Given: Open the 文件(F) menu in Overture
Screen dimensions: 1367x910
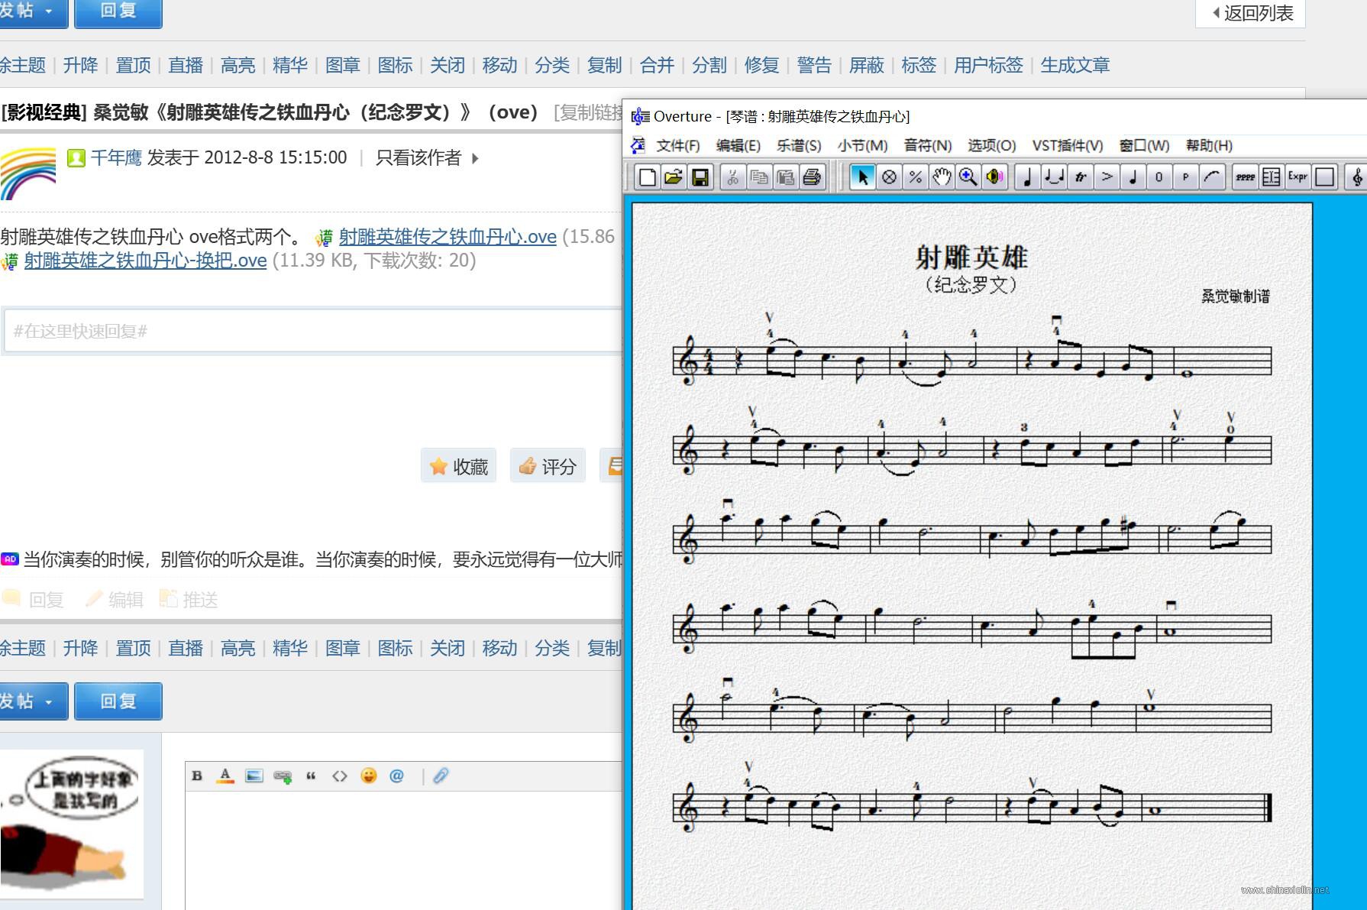Looking at the screenshot, I should point(677,145).
